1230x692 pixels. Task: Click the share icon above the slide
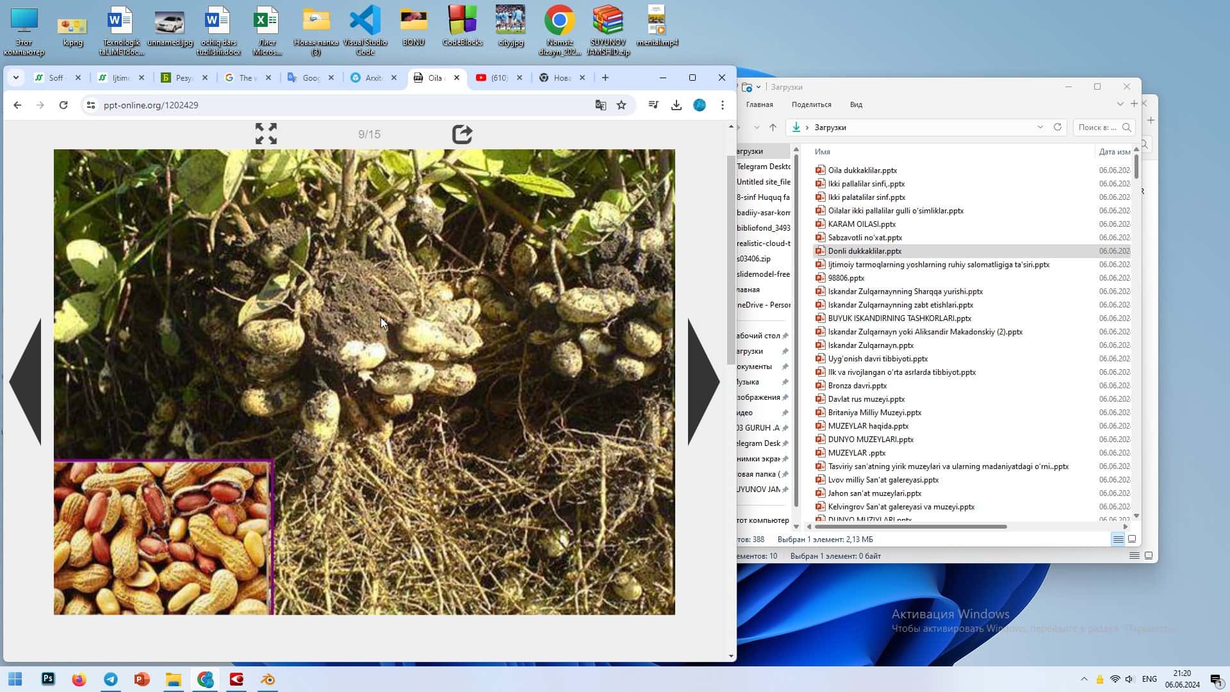(x=462, y=134)
